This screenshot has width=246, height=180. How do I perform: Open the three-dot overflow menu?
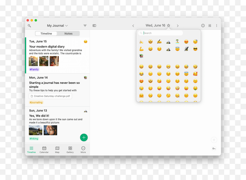pos(216,25)
